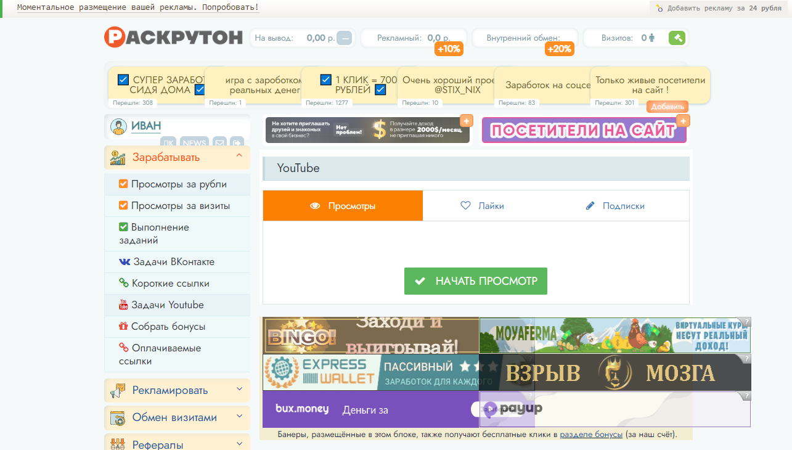
Task: Open Просмотры за визиты in the sidebar
Action: (178, 206)
